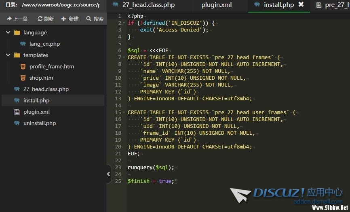Click the language folder icon
Viewport: 350px width, 212px height.
click(17, 32)
